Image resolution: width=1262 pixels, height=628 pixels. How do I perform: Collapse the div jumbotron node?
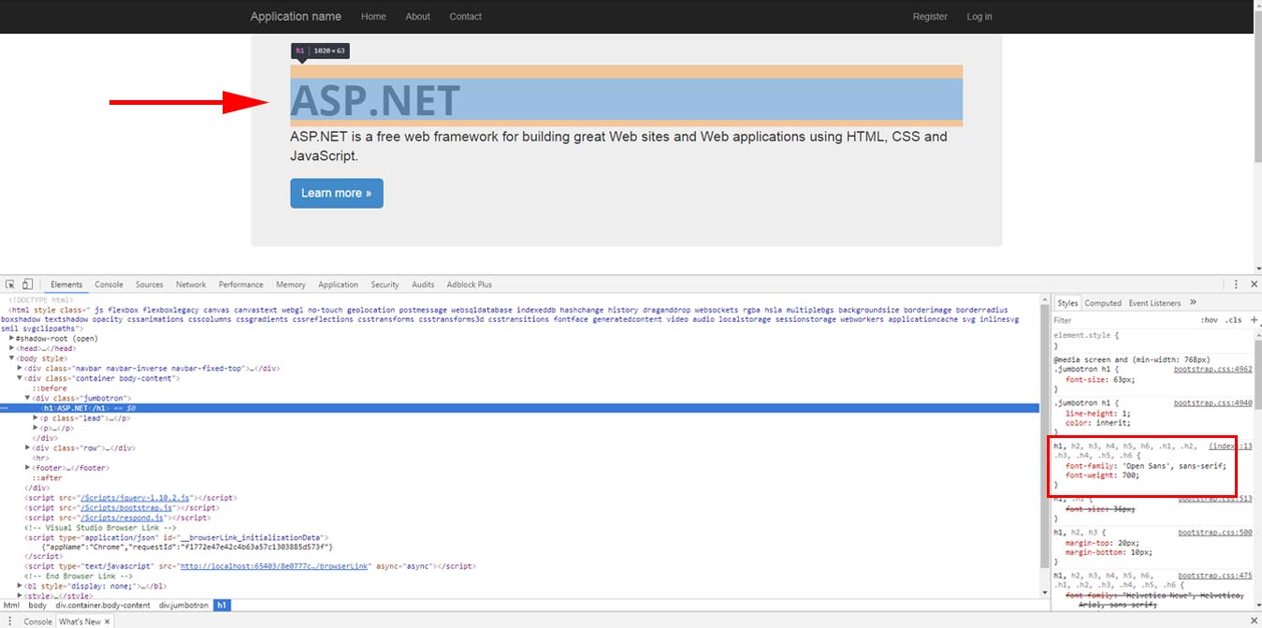(x=28, y=399)
